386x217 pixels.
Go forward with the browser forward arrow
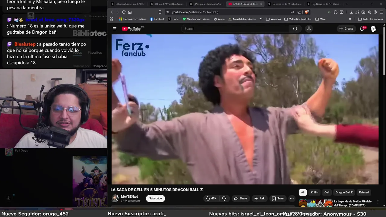coord(118,12)
